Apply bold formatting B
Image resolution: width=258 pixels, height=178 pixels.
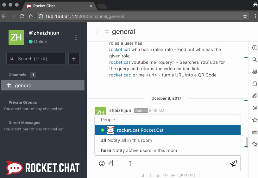click(x=143, y=175)
